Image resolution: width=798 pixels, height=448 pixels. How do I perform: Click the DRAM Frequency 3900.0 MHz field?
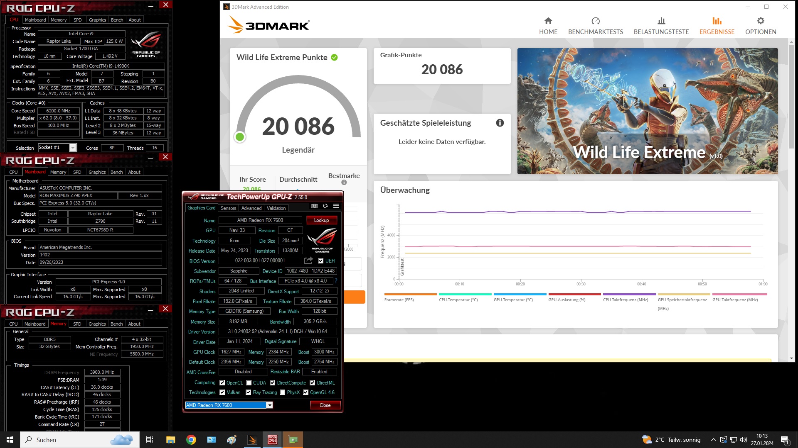click(102, 373)
